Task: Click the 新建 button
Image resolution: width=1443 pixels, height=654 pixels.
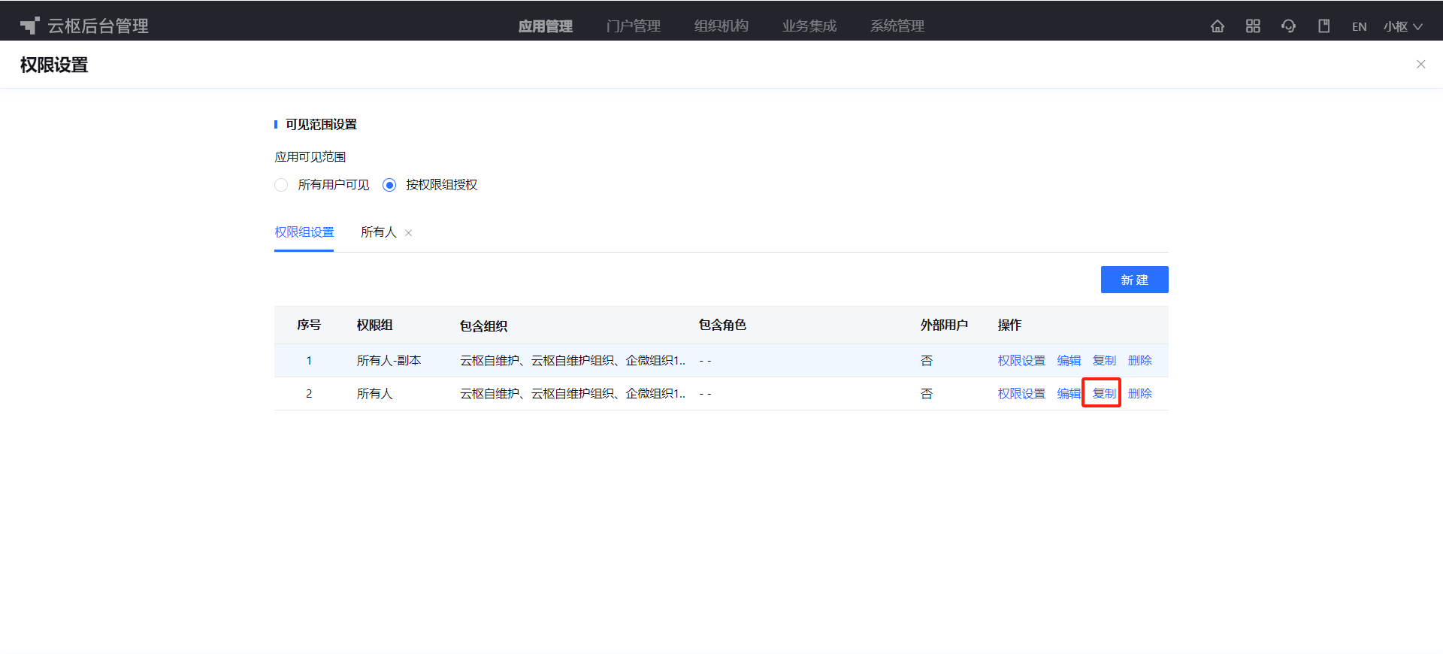Action: [x=1134, y=280]
